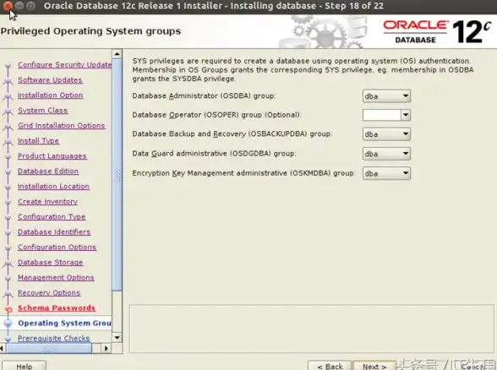497x370 pixels.
Task: Click step list horizontal scrollbar thumb
Action: click(x=49, y=348)
